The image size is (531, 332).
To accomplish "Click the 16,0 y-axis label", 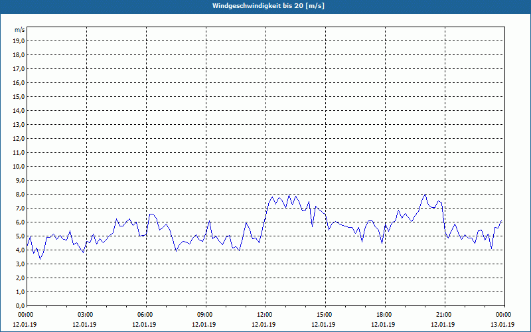I will pos(19,82).
